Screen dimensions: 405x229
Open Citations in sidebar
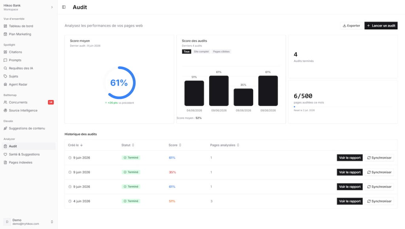(15, 52)
